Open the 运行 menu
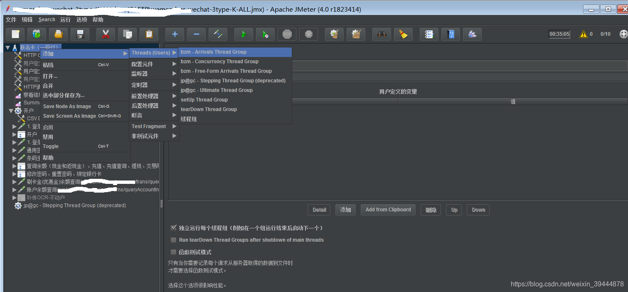Viewport: 628px width, 292px height. coord(65,20)
